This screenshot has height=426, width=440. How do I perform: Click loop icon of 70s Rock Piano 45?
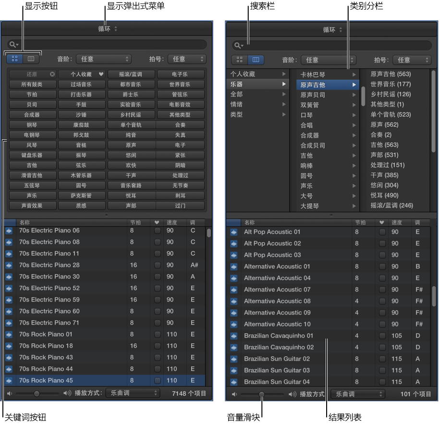(9, 381)
